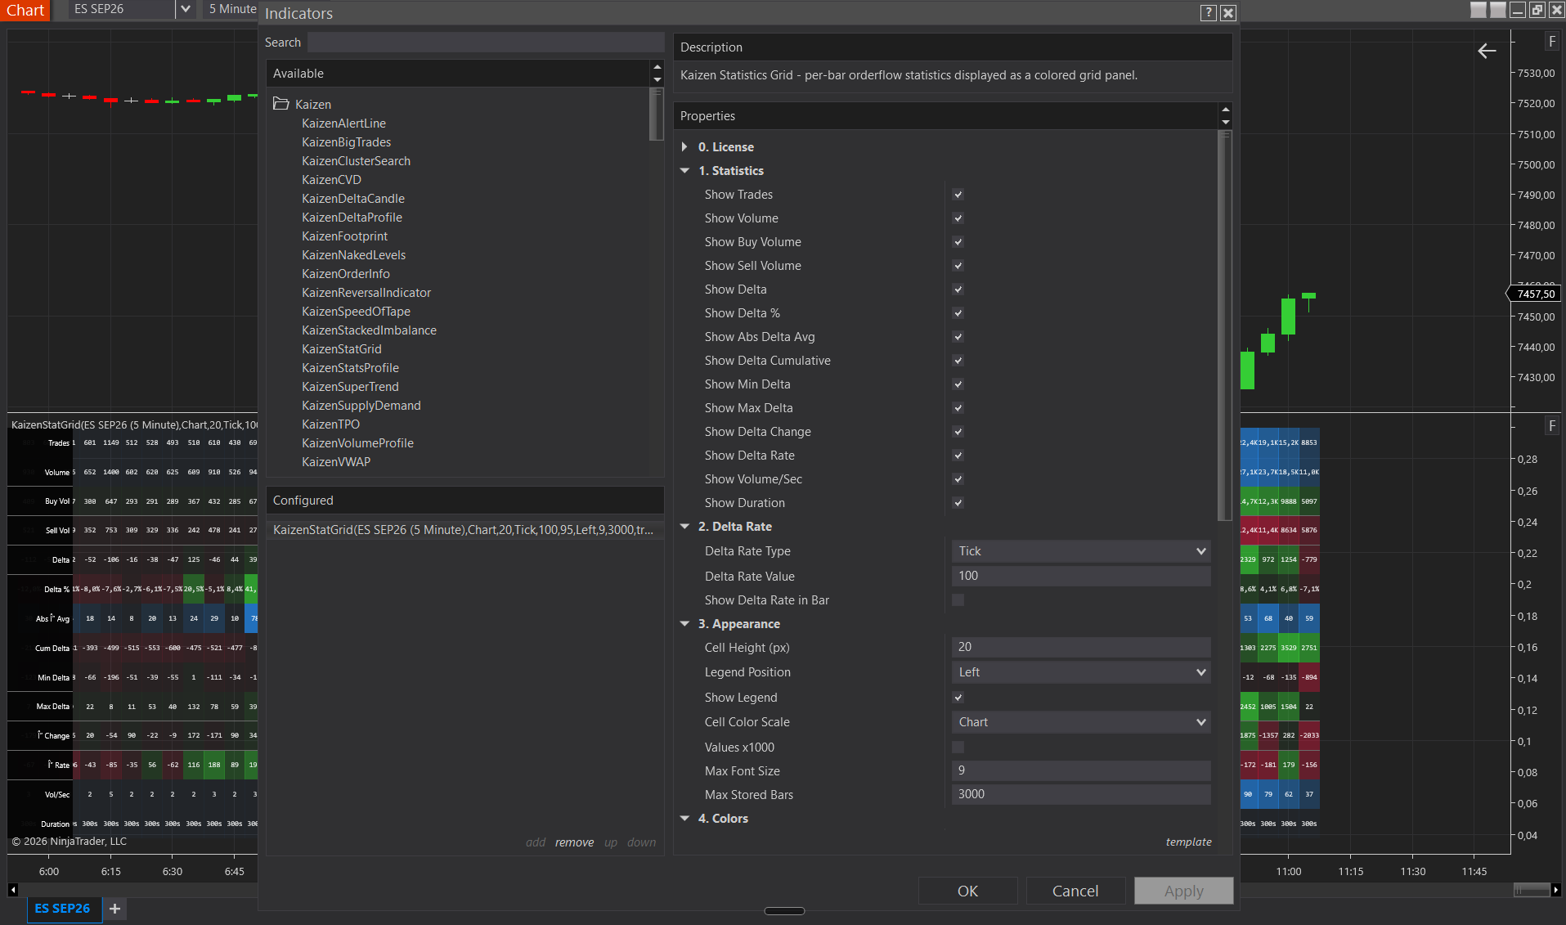Click the F button on price panel
The image size is (1566, 925).
[1551, 42]
